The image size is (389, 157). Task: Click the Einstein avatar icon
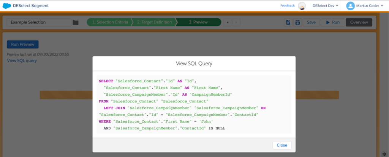coord(302,6)
